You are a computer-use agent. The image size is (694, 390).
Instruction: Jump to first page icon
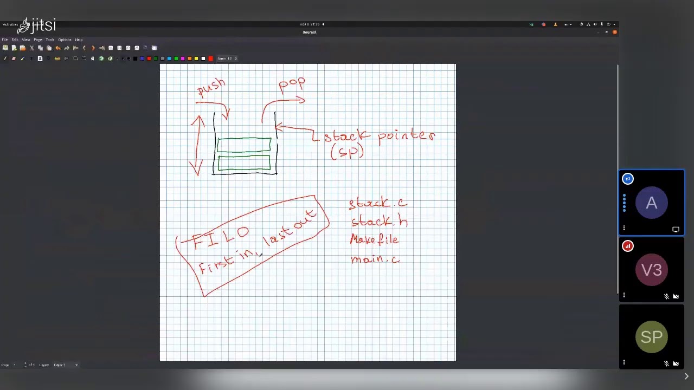(75, 48)
